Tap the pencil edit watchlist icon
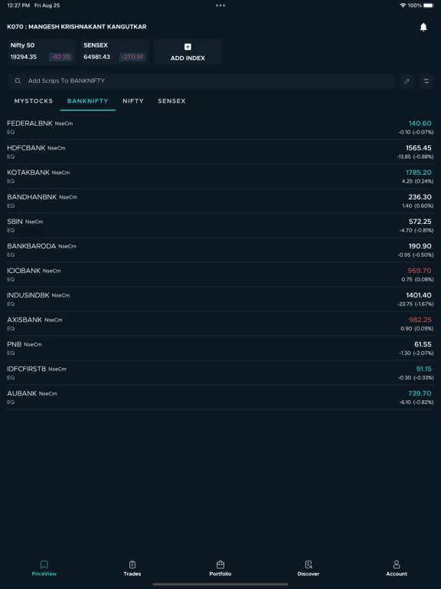Screen dimensions: 441x589 pyautogui.click(x=407, y=81)
